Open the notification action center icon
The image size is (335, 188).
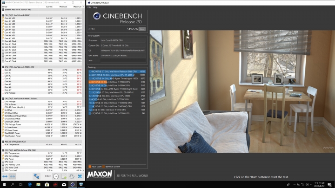(330, 185)
